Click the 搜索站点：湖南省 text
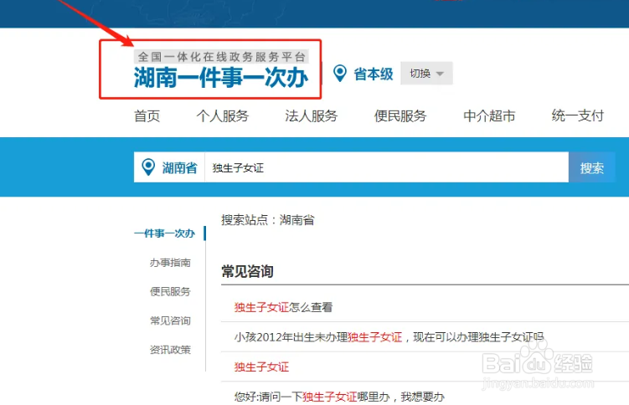The image size is (629, 405). point(267,220)
